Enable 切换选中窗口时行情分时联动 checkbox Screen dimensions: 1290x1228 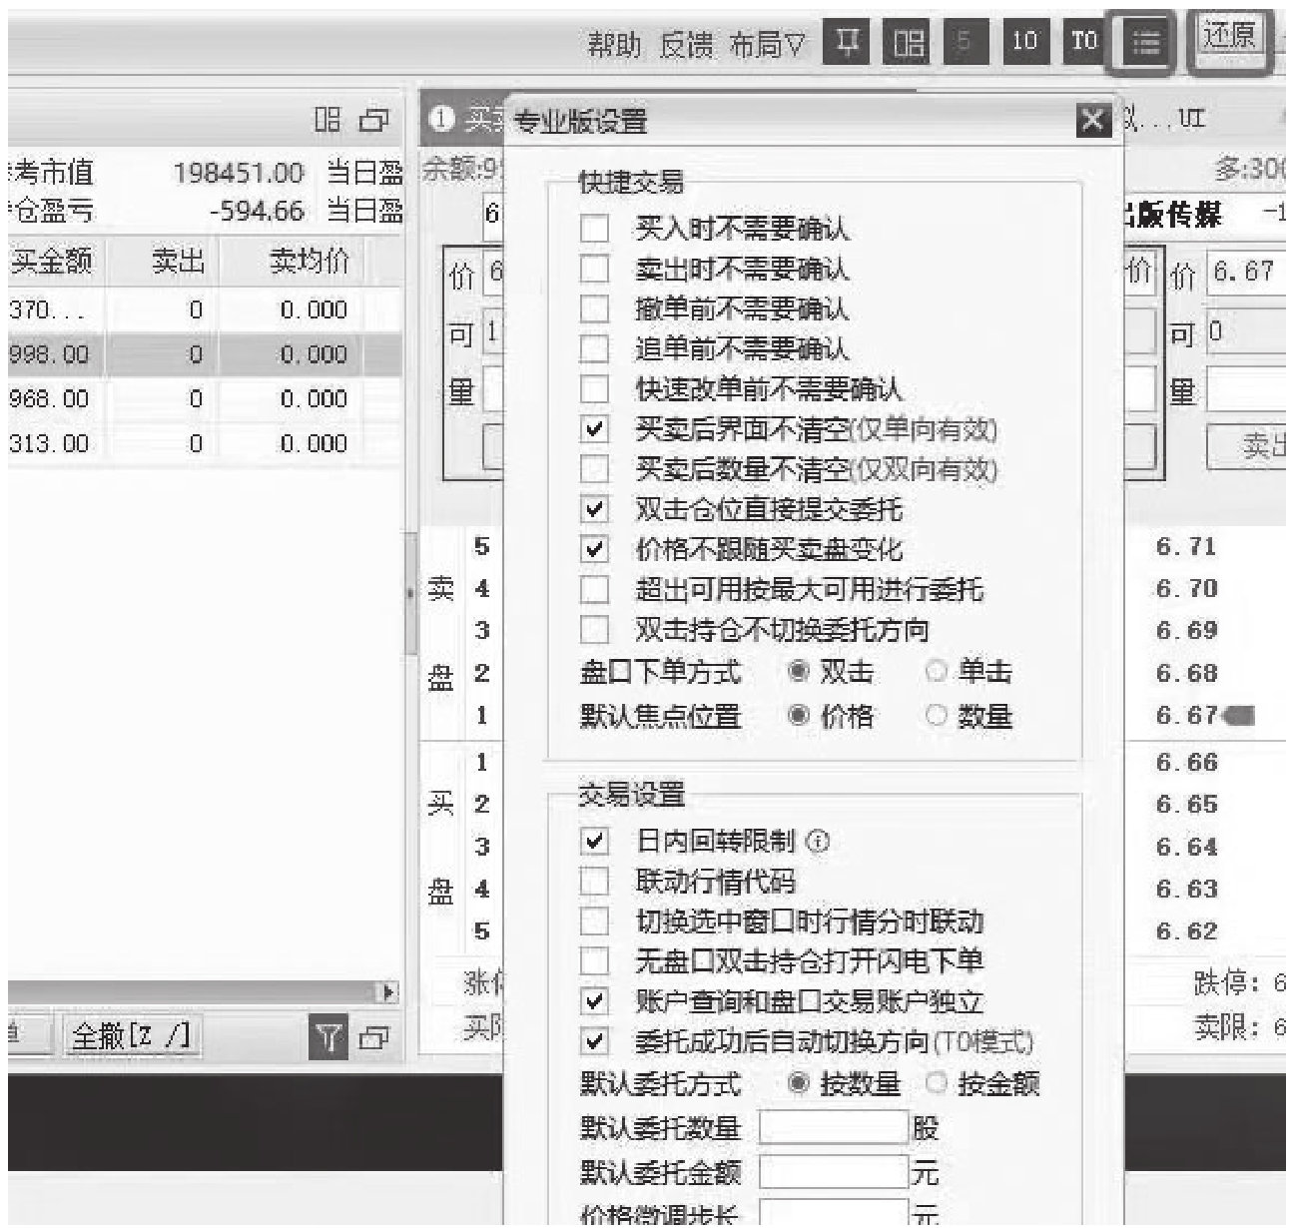(594, 921)
